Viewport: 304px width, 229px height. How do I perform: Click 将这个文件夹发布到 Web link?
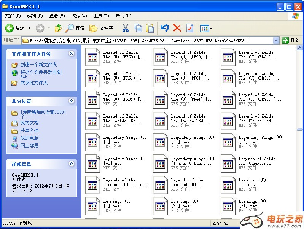(x=41, y=74)
